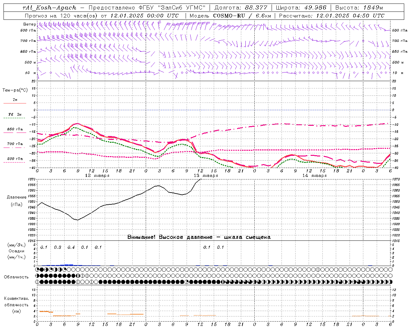
Task: Click the "Осадки" precipitation axis label
Action: click(x=17, y=251)
